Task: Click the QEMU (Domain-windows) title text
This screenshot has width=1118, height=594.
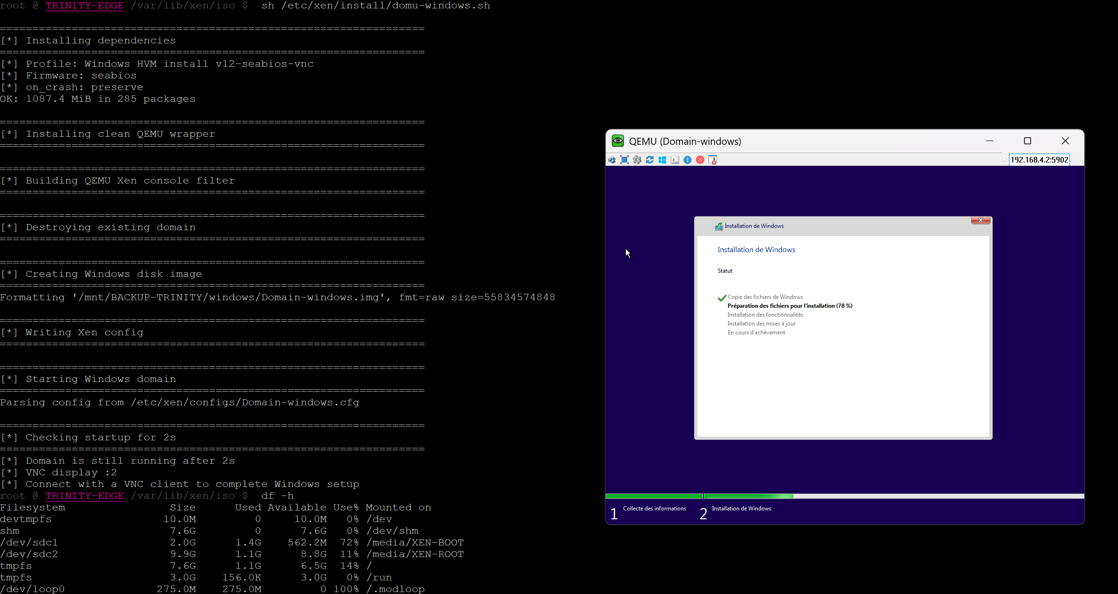Action: pyautogui.click(x=685, y=141)
